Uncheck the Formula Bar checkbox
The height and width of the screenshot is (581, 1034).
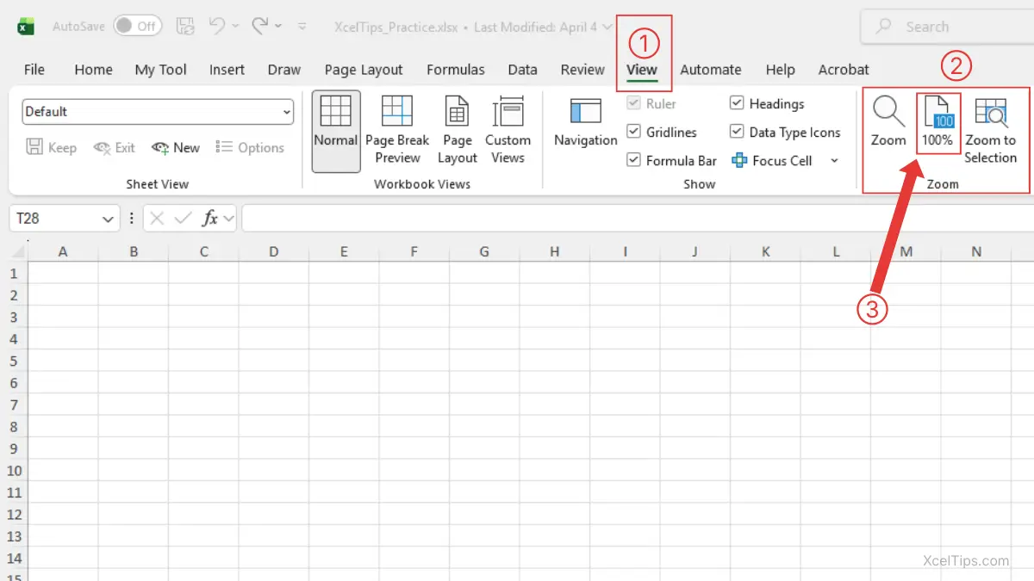pyautogui.click(x=634, y=161)
